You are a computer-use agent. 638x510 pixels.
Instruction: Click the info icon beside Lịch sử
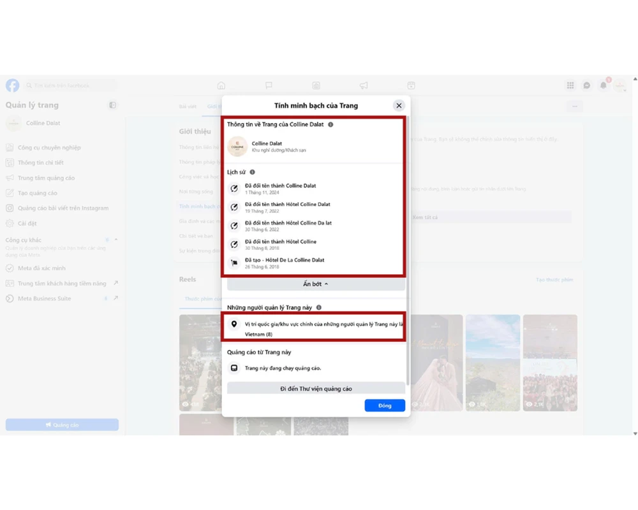pyautogui.click(x=253, y=172)
